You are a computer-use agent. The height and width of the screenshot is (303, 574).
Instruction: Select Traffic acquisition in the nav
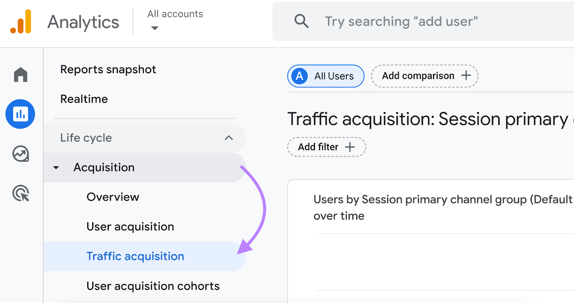point(135,256)
